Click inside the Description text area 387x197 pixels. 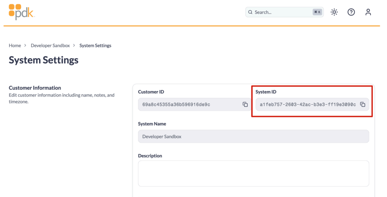click(x=254, y=173)
